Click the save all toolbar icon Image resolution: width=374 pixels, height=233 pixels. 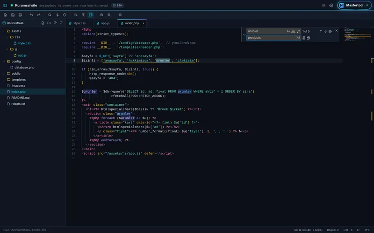(20, 15)
